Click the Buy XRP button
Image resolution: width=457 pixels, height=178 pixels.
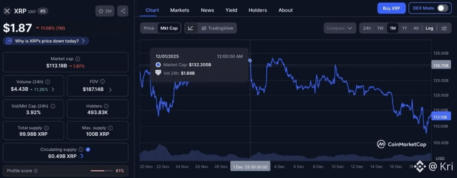tap(391, 8)
